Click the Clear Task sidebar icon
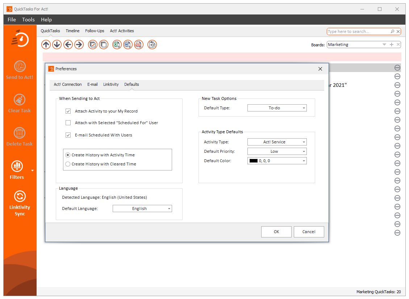The height and width of the screenshot is (299, 409). pos(20,100)
